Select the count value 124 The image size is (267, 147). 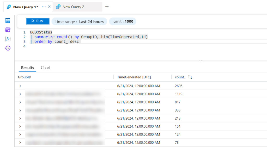click(x=178, y=134)
